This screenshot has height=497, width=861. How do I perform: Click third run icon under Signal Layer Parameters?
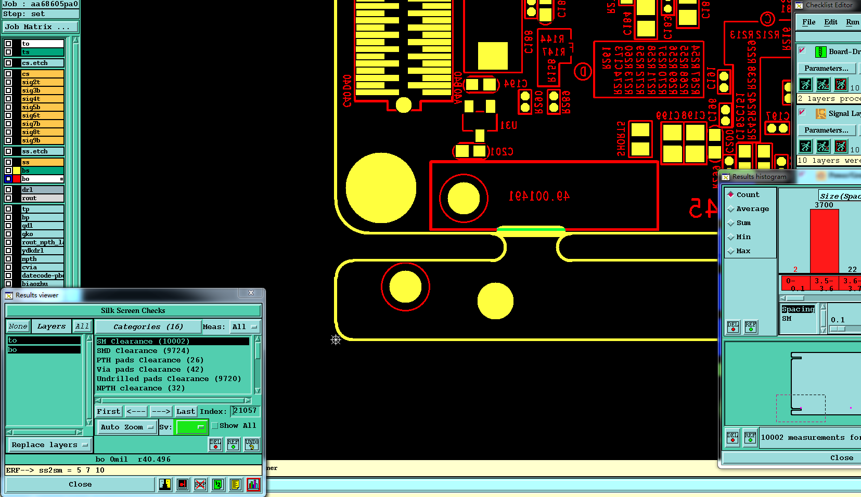click(841, 146)
